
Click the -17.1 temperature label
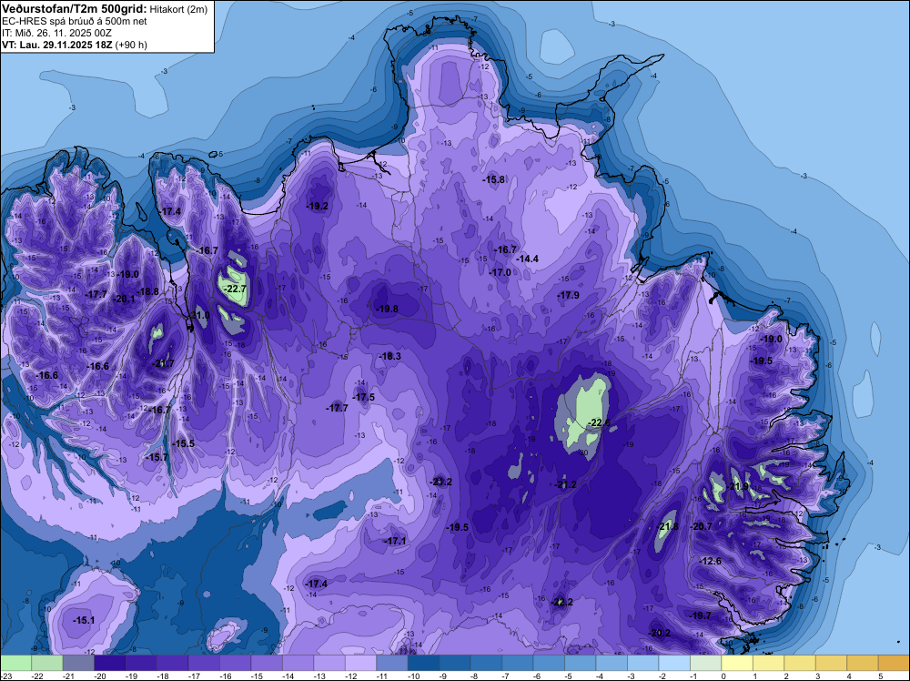395,541
